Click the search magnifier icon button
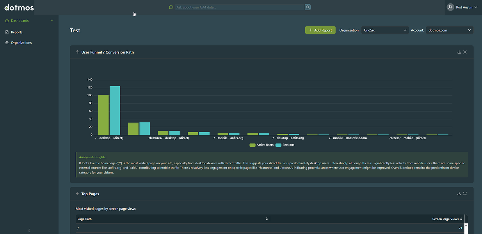Screen dimensions: 482x234 pyautogui.click(x=308, y=7)
